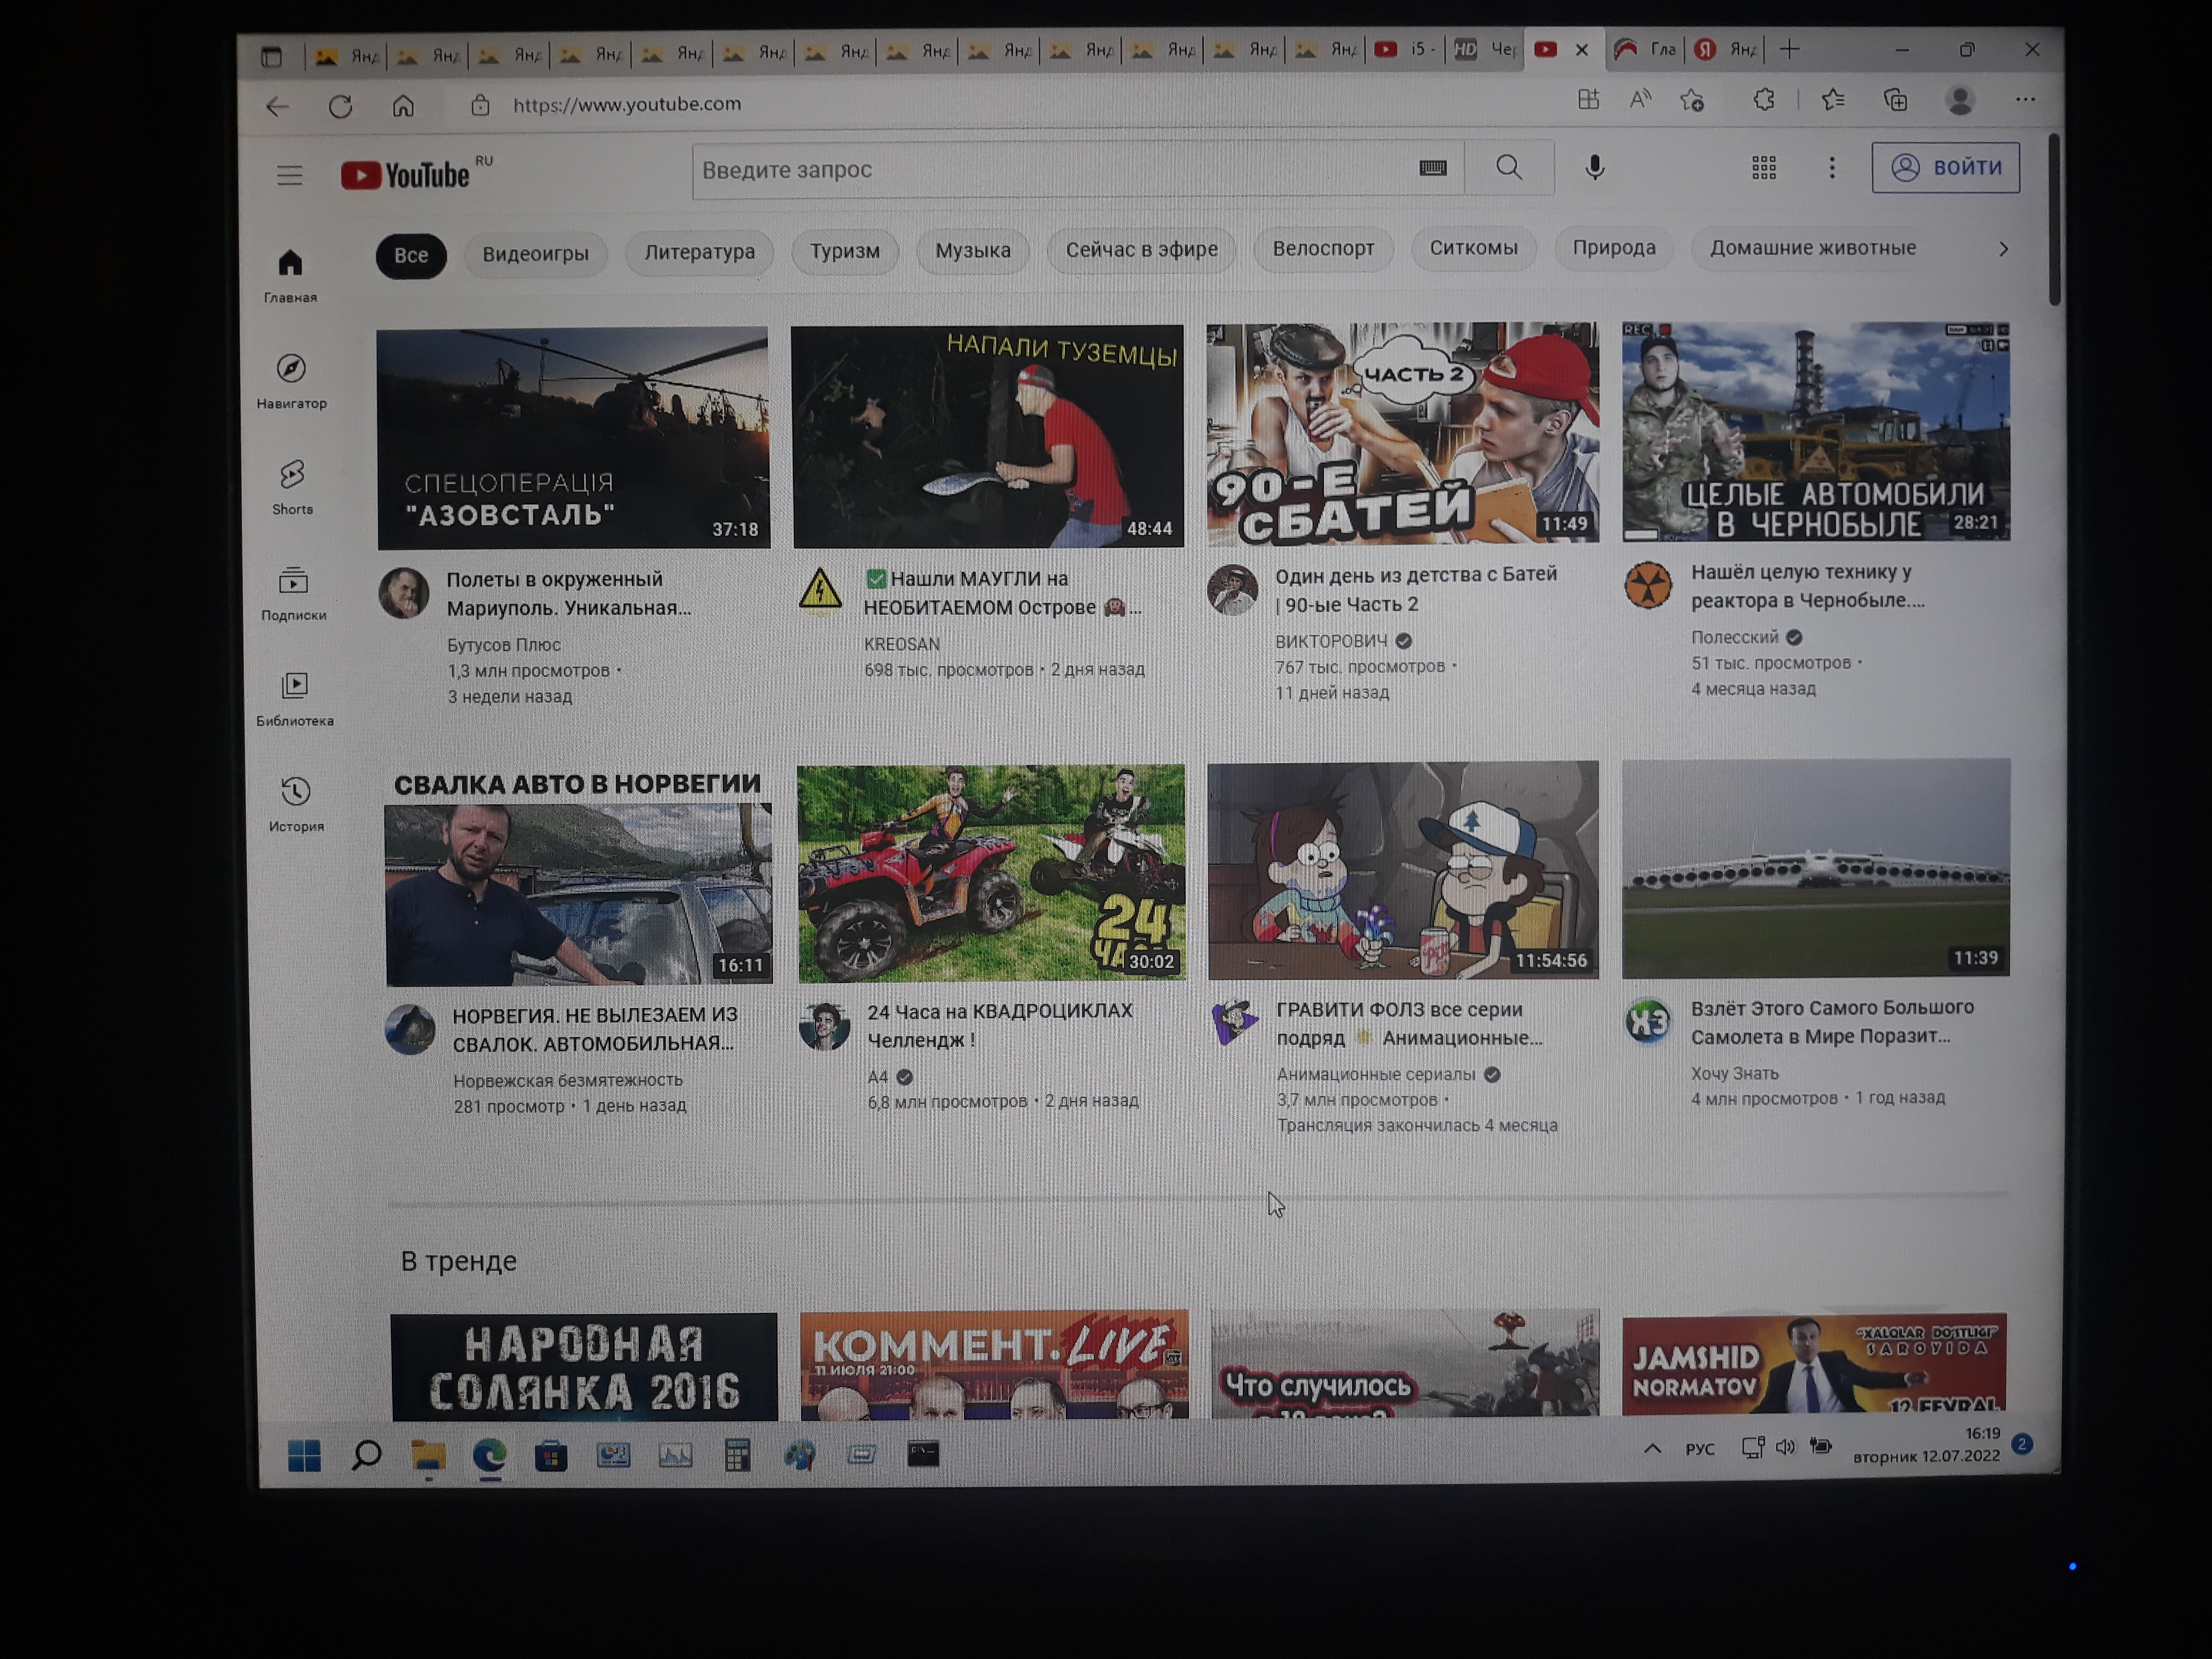The height and width of the screenshot is (1659, 2212).
Task: Click the voice search microphone icon
Action: coord(1594,168)
